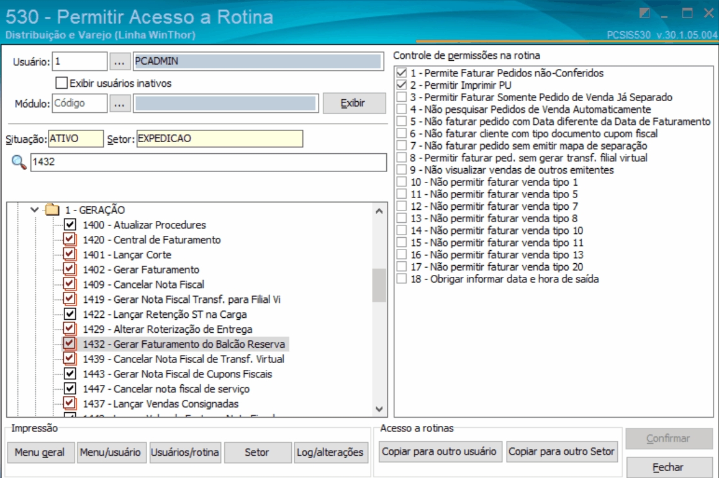
Task: Print the Usuários/rotina report
Action: click(185, 453)
